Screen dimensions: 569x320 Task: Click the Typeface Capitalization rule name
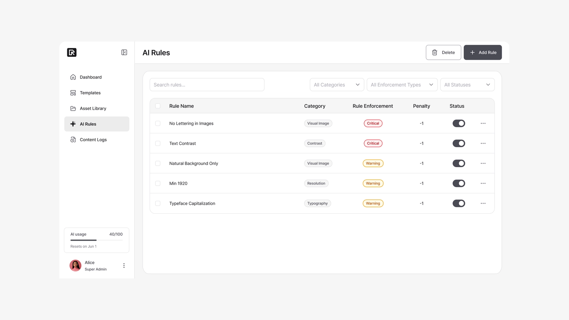(192, 203)
